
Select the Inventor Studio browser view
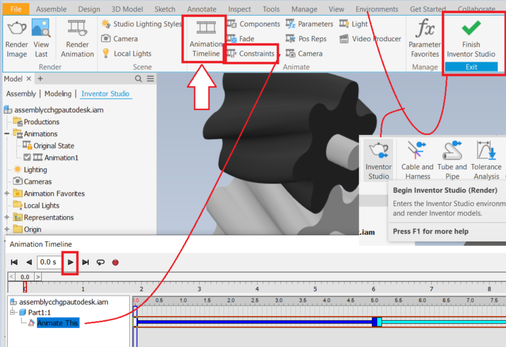[105, 94]
